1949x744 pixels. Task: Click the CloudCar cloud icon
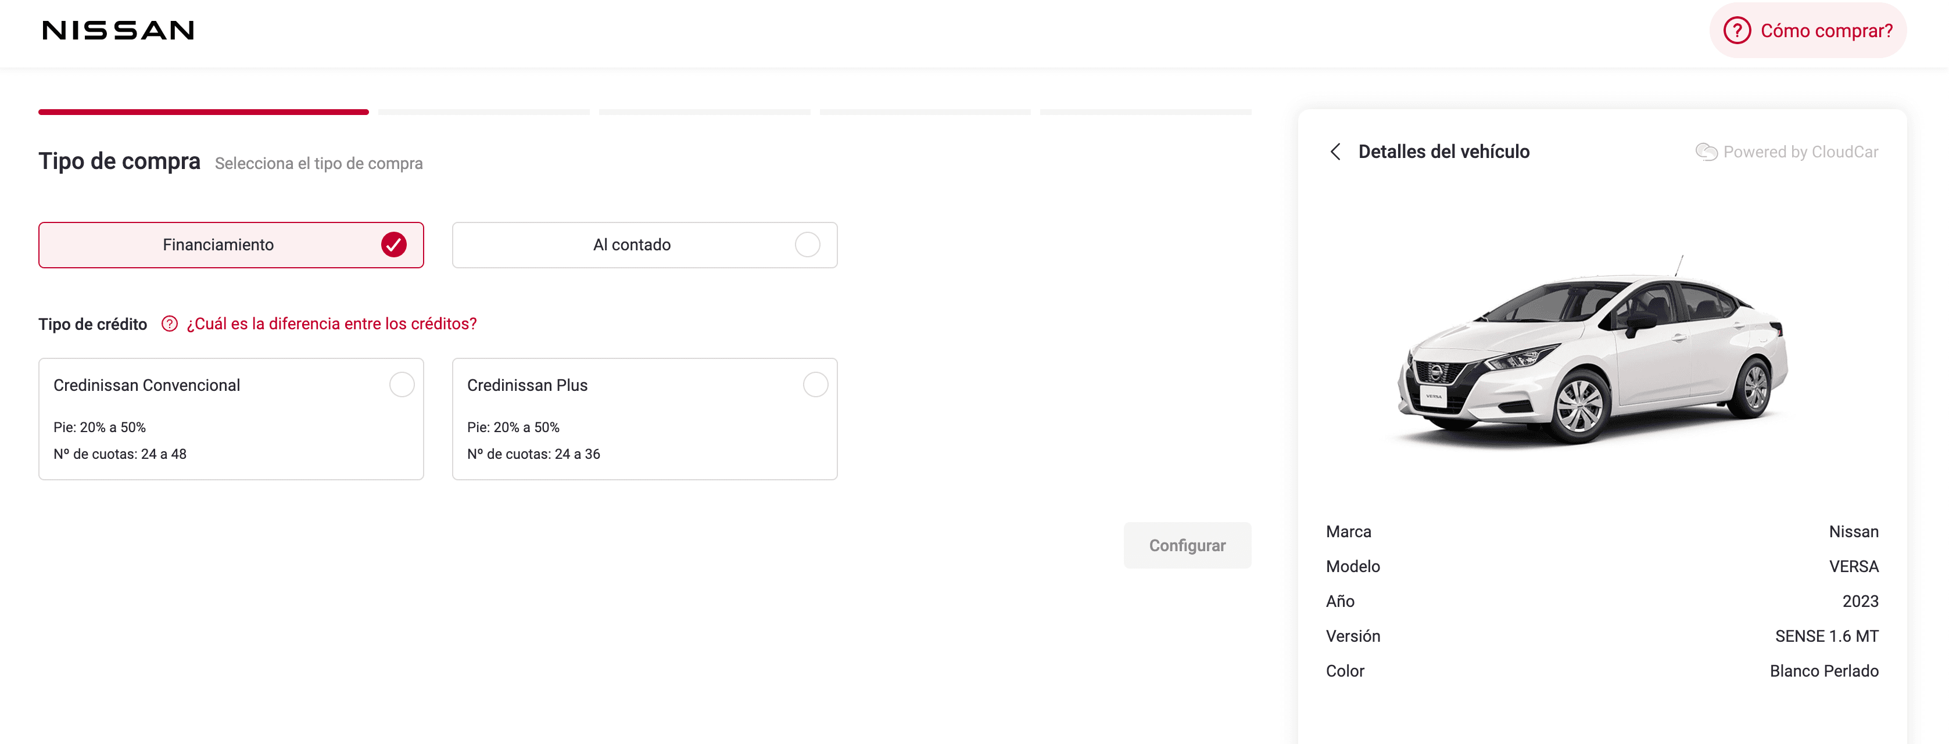click(1706, 152)
